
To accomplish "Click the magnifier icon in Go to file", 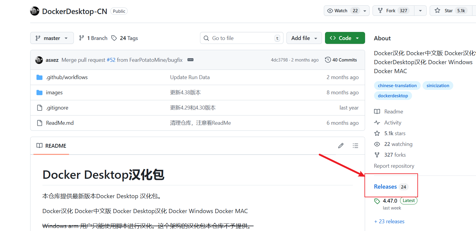I will click(x=206, y=38).
